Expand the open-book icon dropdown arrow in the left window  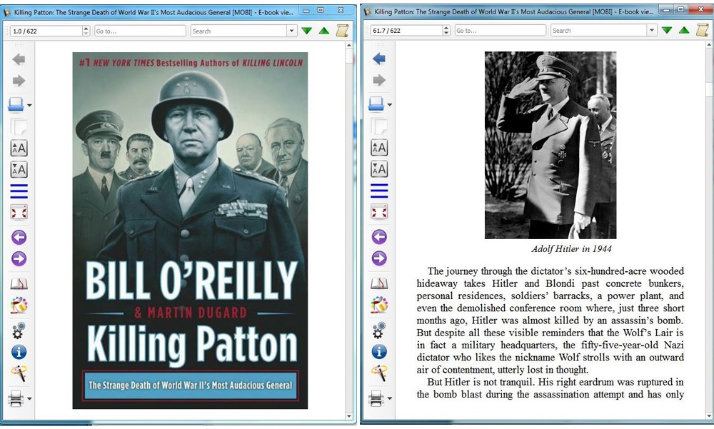[x=29, y=105]
